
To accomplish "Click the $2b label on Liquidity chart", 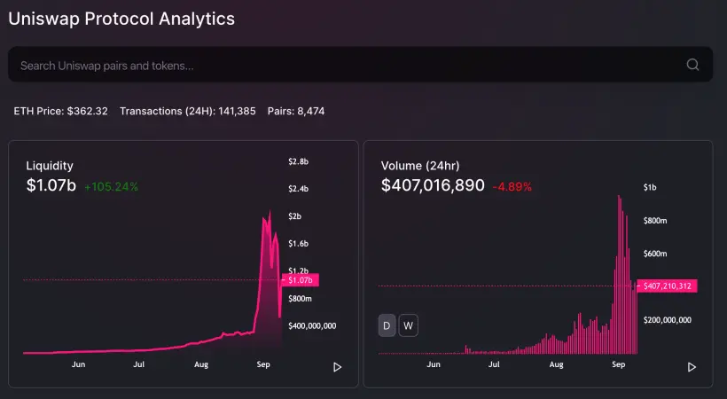I will pos(294,216).
